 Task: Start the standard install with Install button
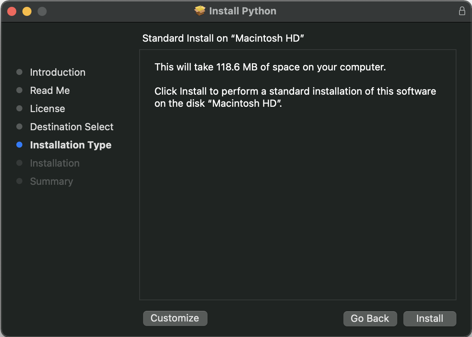430,318
